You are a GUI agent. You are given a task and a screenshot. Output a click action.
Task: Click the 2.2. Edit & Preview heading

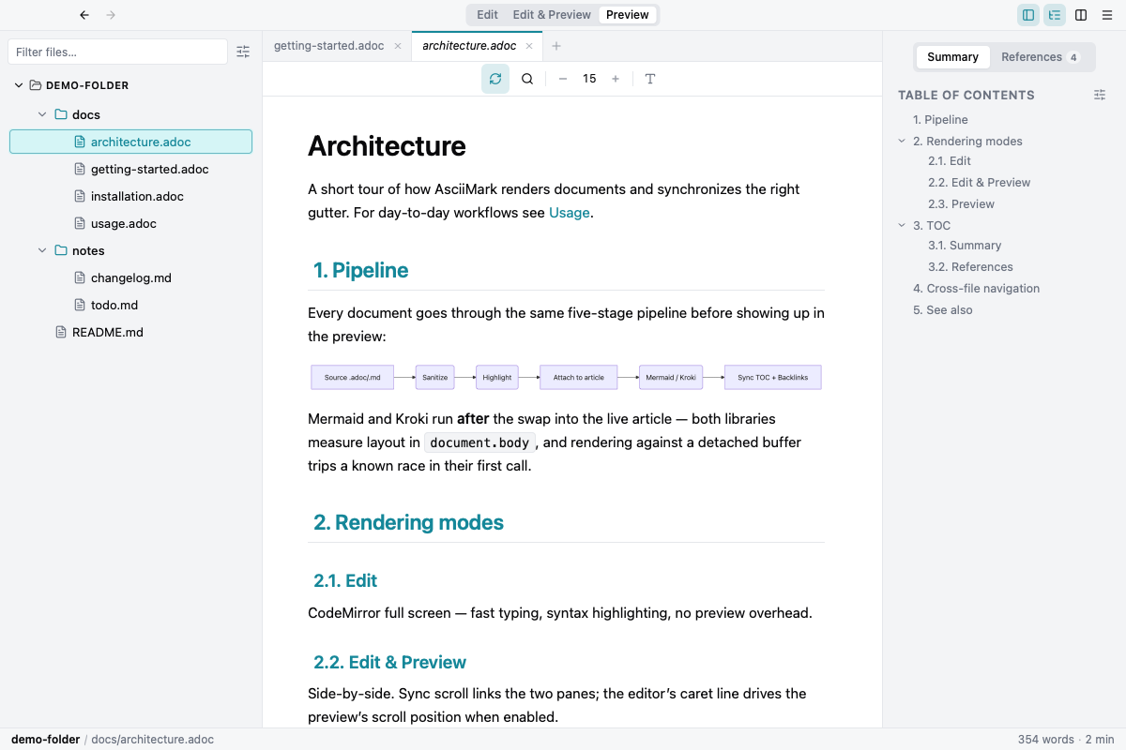point(389,663)
